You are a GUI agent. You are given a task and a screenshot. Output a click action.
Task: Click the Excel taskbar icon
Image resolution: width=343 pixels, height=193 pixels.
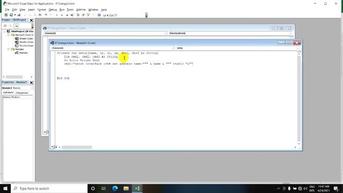pos(137,188)
